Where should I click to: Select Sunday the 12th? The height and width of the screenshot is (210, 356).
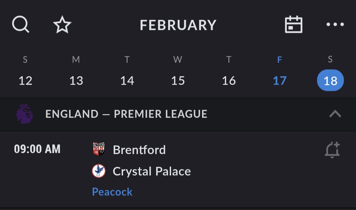(x=25, y=80)
